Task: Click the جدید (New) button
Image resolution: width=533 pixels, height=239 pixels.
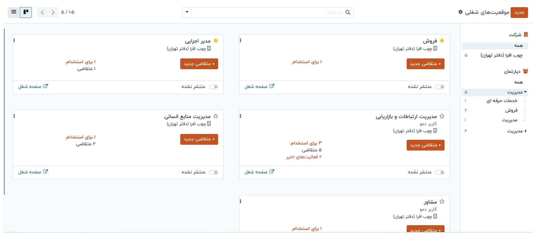Action: tap(519, 12)
